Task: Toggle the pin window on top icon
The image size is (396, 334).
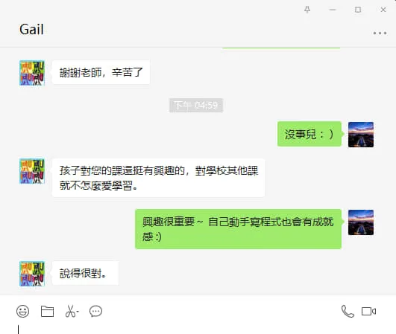Action: pos(307,10)
